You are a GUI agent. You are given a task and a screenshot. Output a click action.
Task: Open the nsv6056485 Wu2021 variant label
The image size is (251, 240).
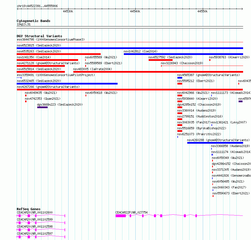(228, 181)
